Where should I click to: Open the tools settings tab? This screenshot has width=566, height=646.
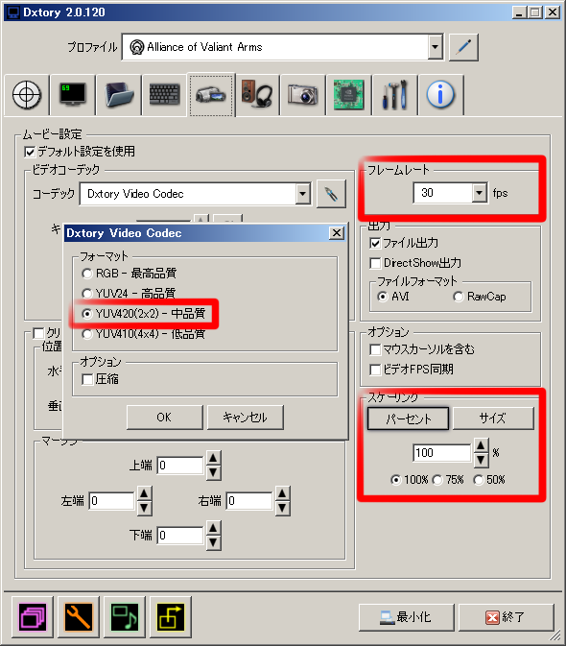394,95
